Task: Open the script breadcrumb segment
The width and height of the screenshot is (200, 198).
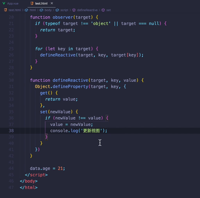Action: [64, 10]
